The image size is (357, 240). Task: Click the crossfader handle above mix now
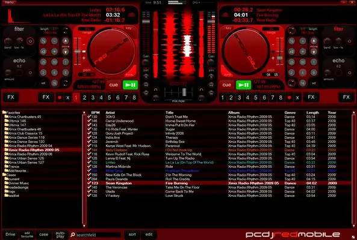click(x=184, y=92)
